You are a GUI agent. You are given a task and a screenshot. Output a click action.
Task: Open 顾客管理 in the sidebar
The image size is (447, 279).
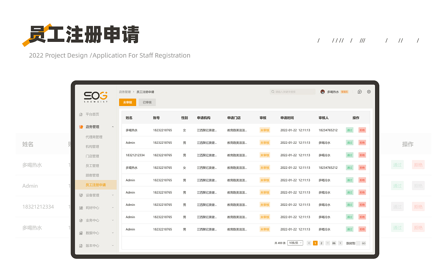pos(92,175)
